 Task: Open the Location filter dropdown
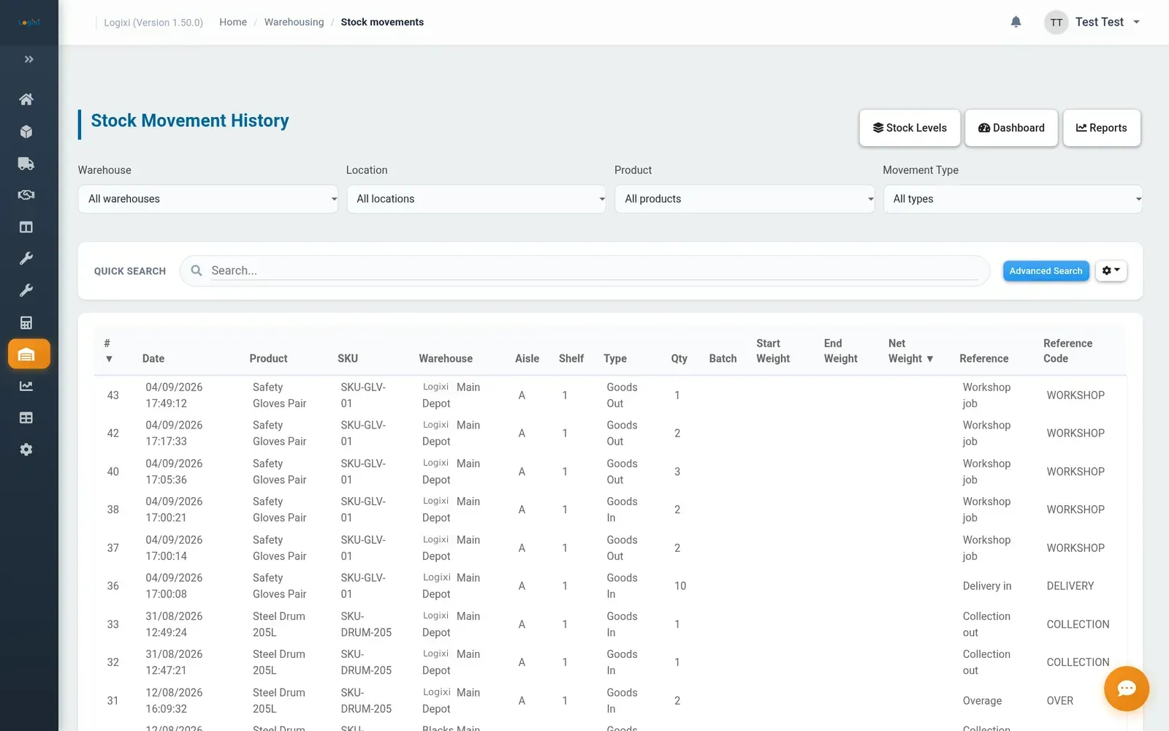tap(476, 199)
